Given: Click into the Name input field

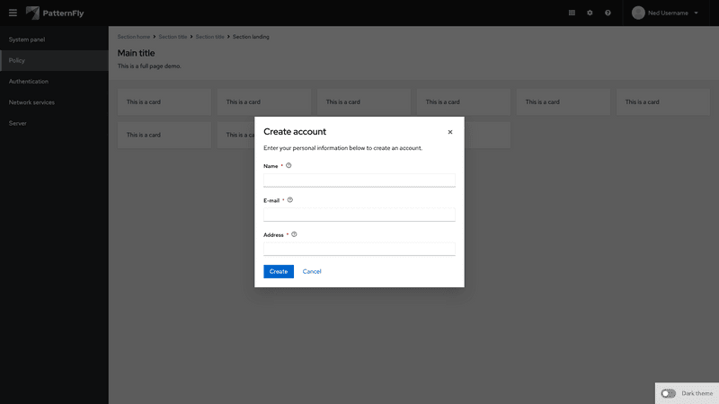Looking at the screenshot, I should [x=359, y=180].
